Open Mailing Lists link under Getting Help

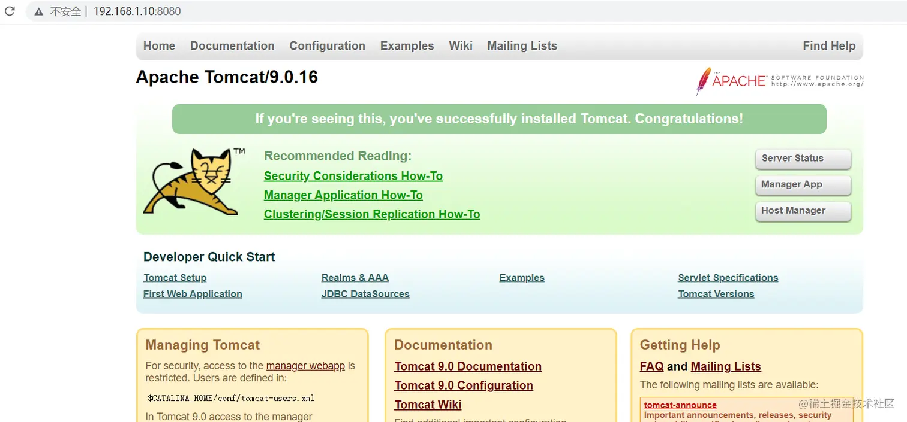click(726, 366)
